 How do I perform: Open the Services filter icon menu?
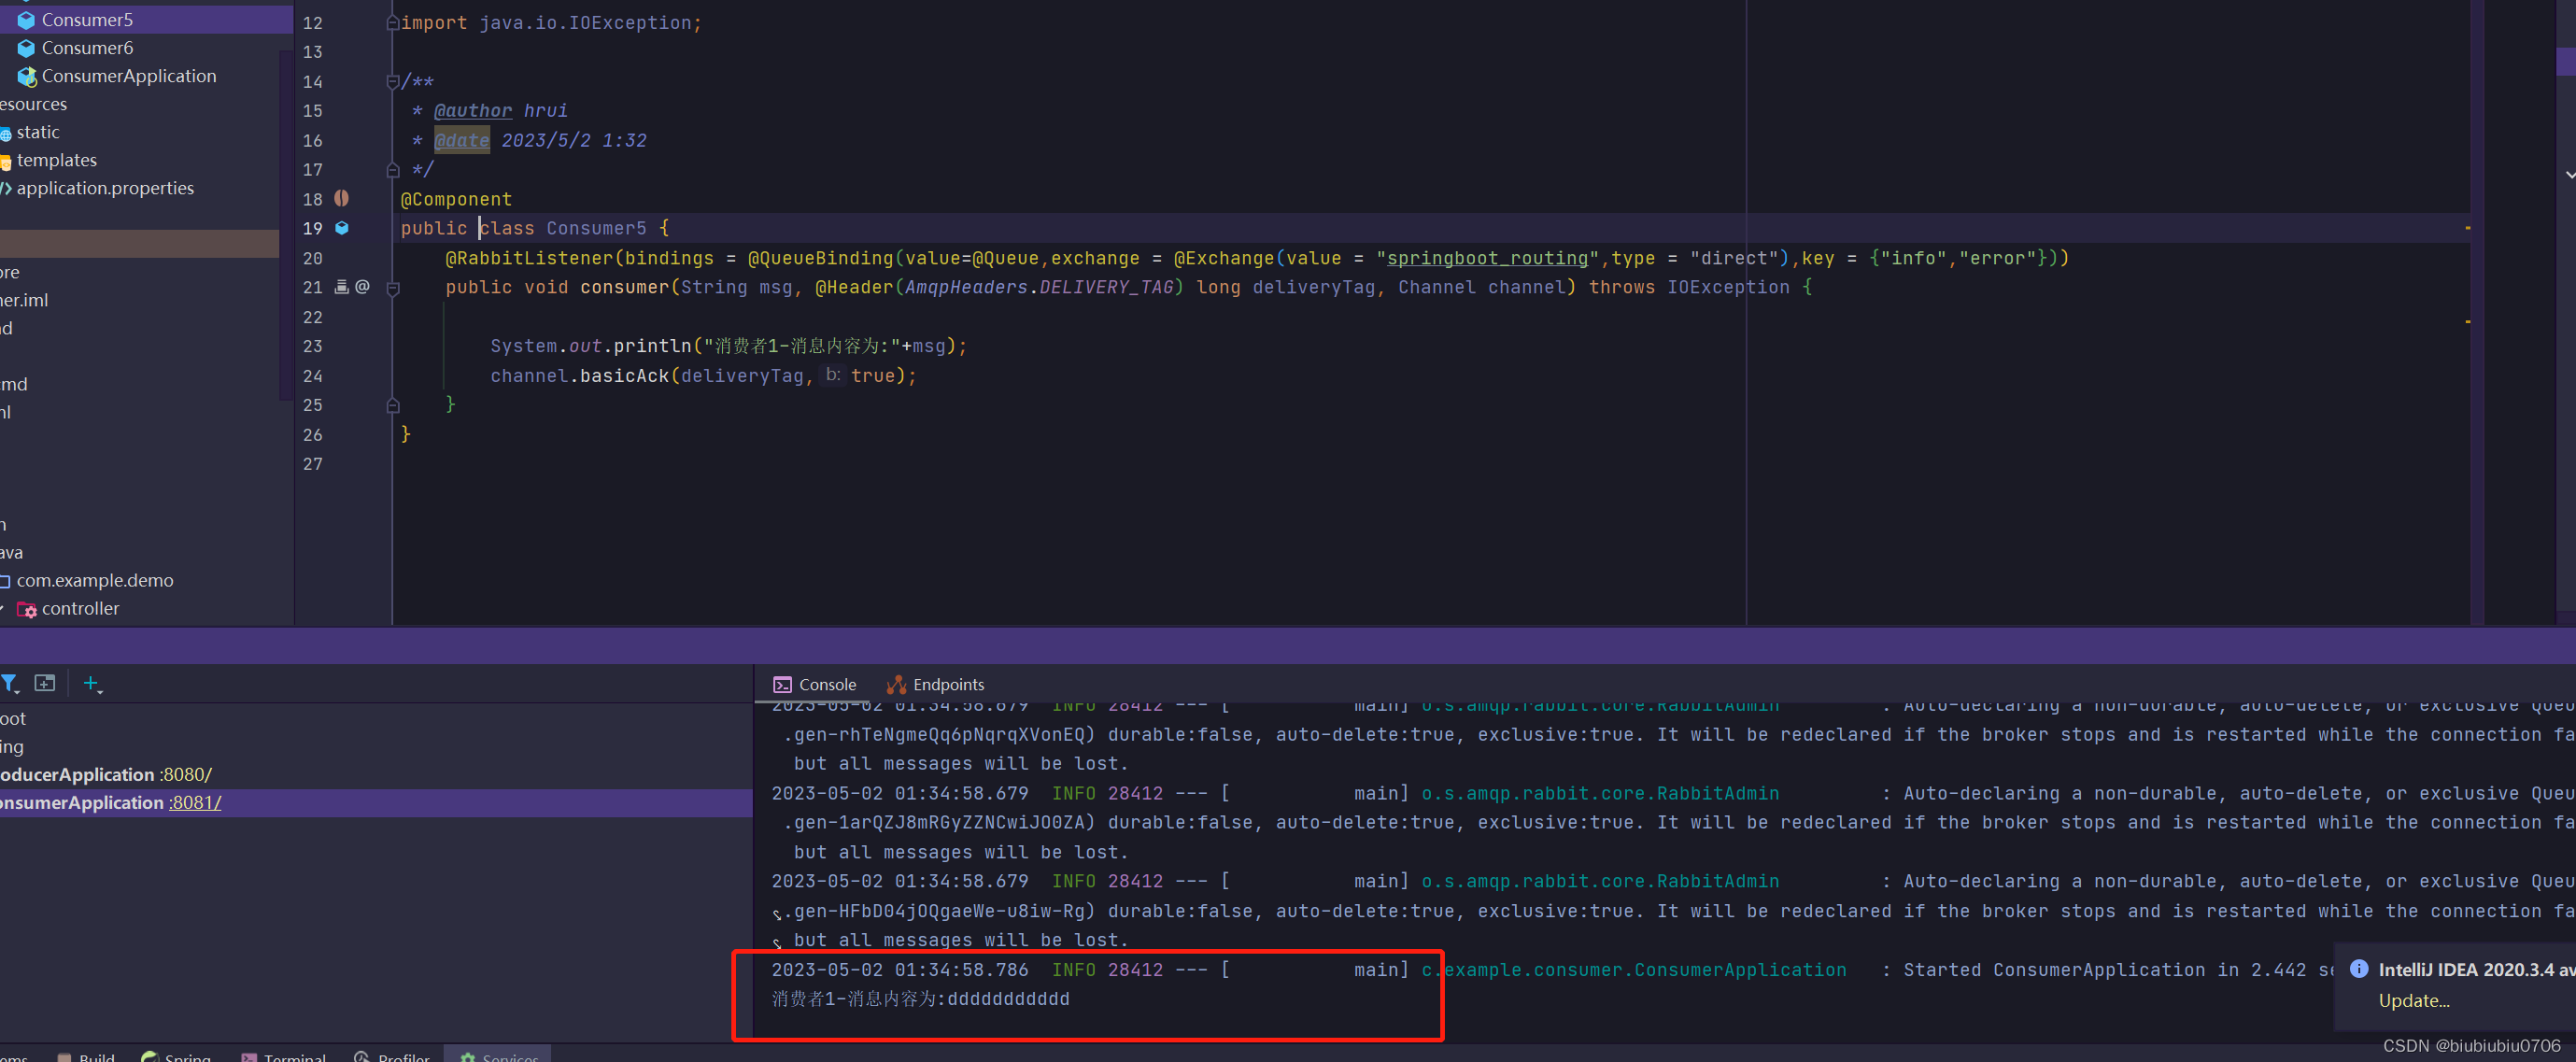pyautogui.click(x=10, y=683)
